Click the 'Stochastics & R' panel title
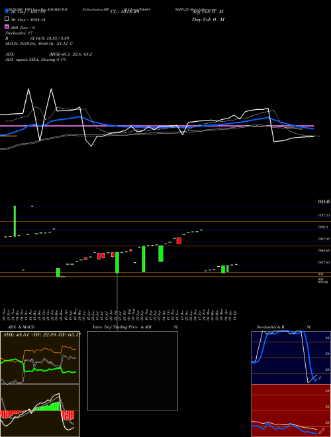The width and height of the screenshot is (331, 437). (x=271, y=327)
